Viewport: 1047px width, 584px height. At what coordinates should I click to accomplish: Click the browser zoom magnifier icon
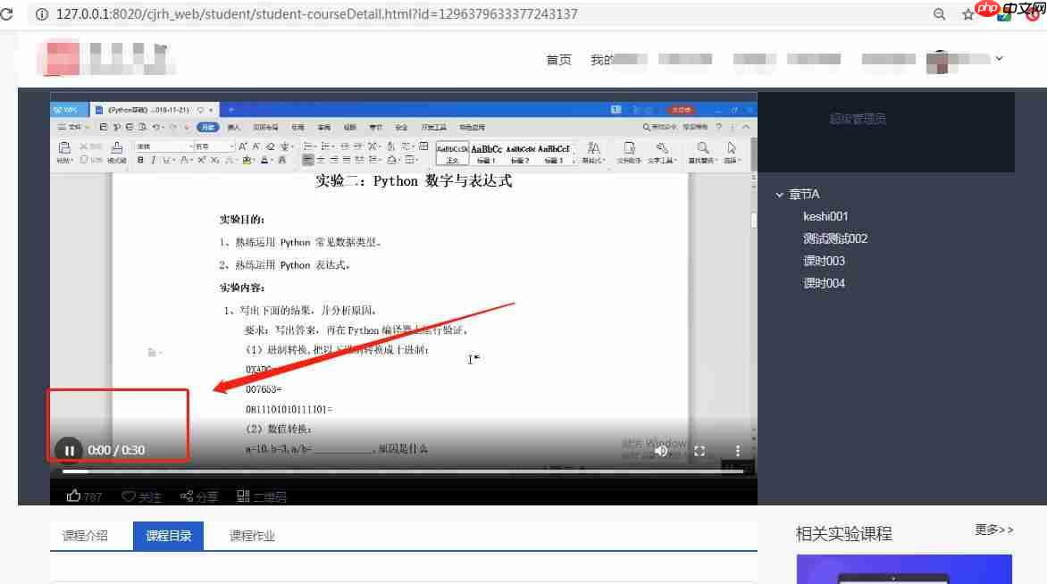(x=939, y=14)
